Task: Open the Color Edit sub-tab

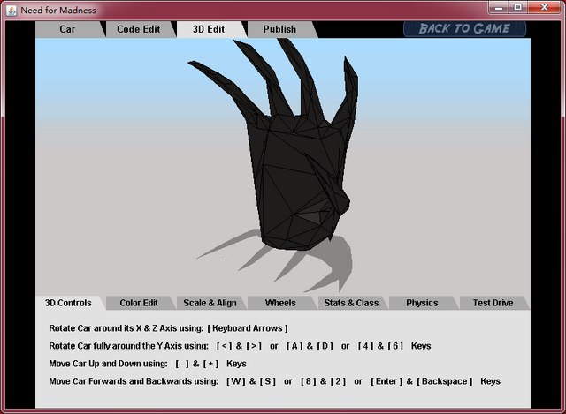Action: pos(139,303)
